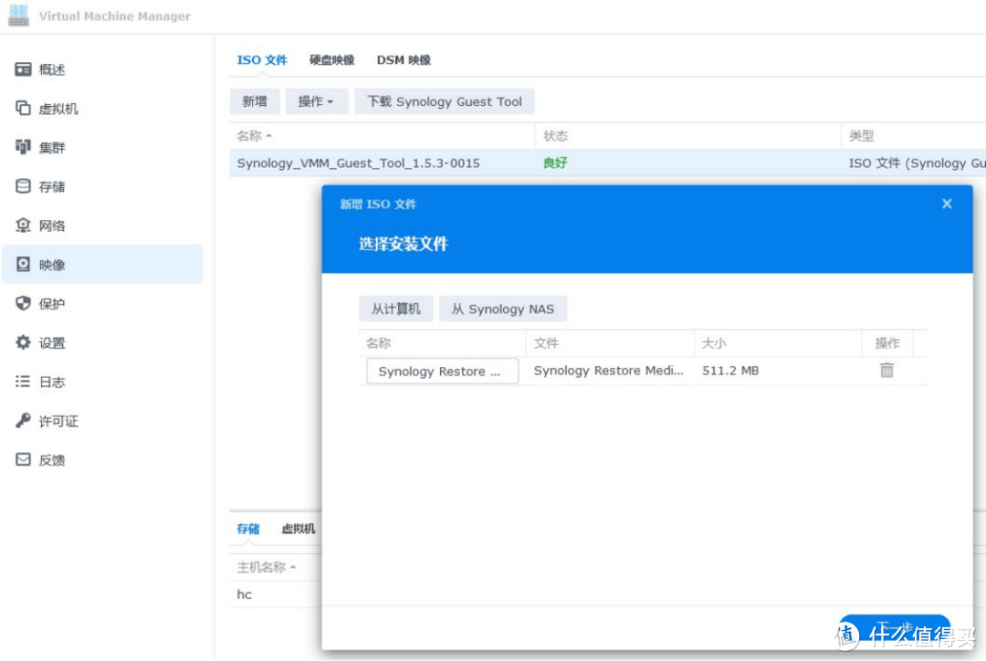The height and width of the screenshot is (661, 986).
Task: Click the 从计算机 upload button
Action: 395,309
